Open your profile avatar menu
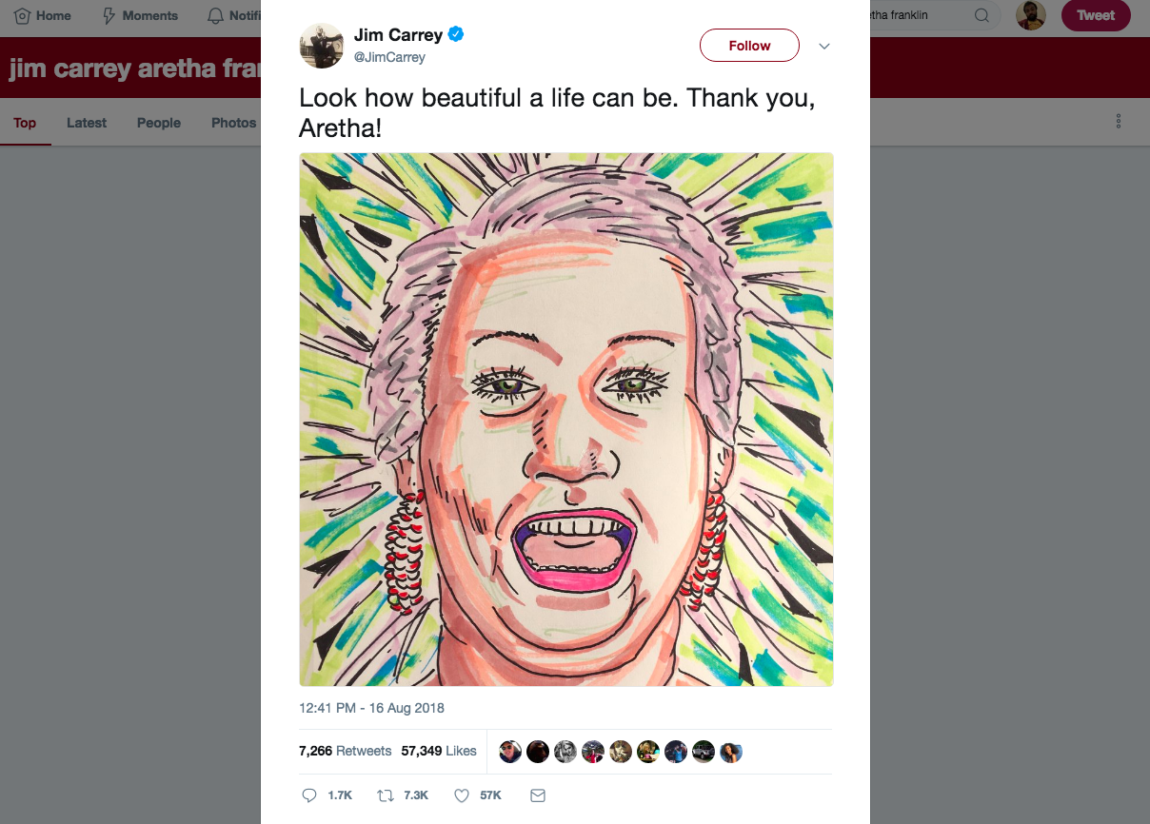Image resolution: width=1150 pixels, height=824 pixels. point(1030,15)
